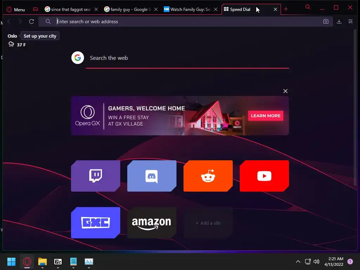This screenshot has height=270, width=360.
Task: Focus the address bar field
Action: [186, 21]
